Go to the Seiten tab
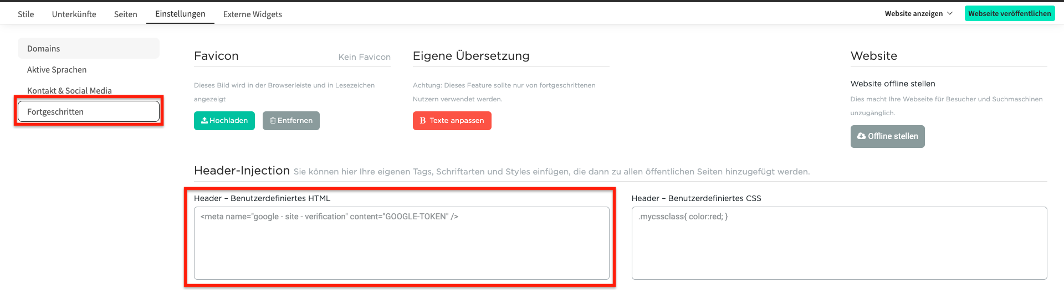This screenshot has width=1064, height=293. click(126, 14)
